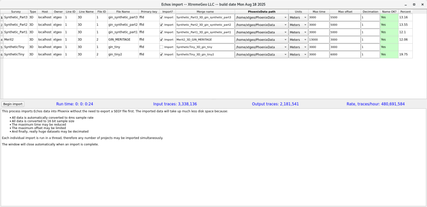427x207 pixels.
Task: Edit merge name SyntheticTiny_3D_gin_tiny2 field
Action: point(205,55)
